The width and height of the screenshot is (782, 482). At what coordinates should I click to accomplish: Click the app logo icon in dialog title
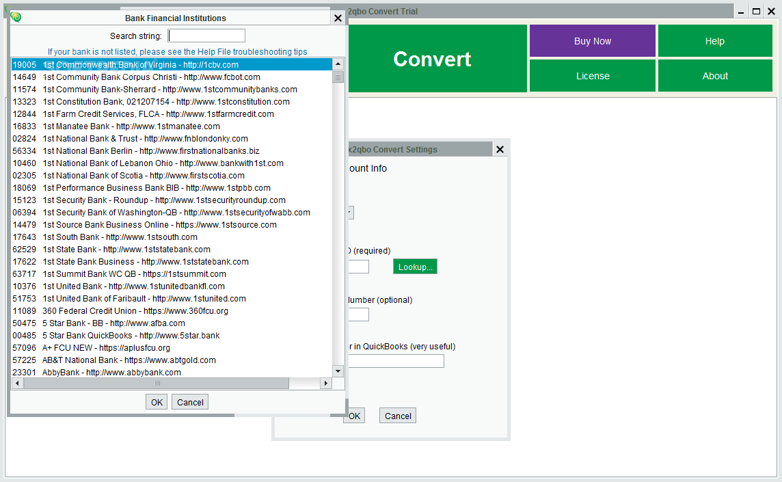click(x=16, y=18)
